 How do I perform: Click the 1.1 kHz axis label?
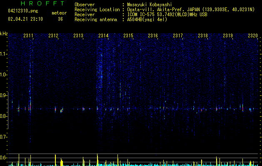click(x=3, y=54)
